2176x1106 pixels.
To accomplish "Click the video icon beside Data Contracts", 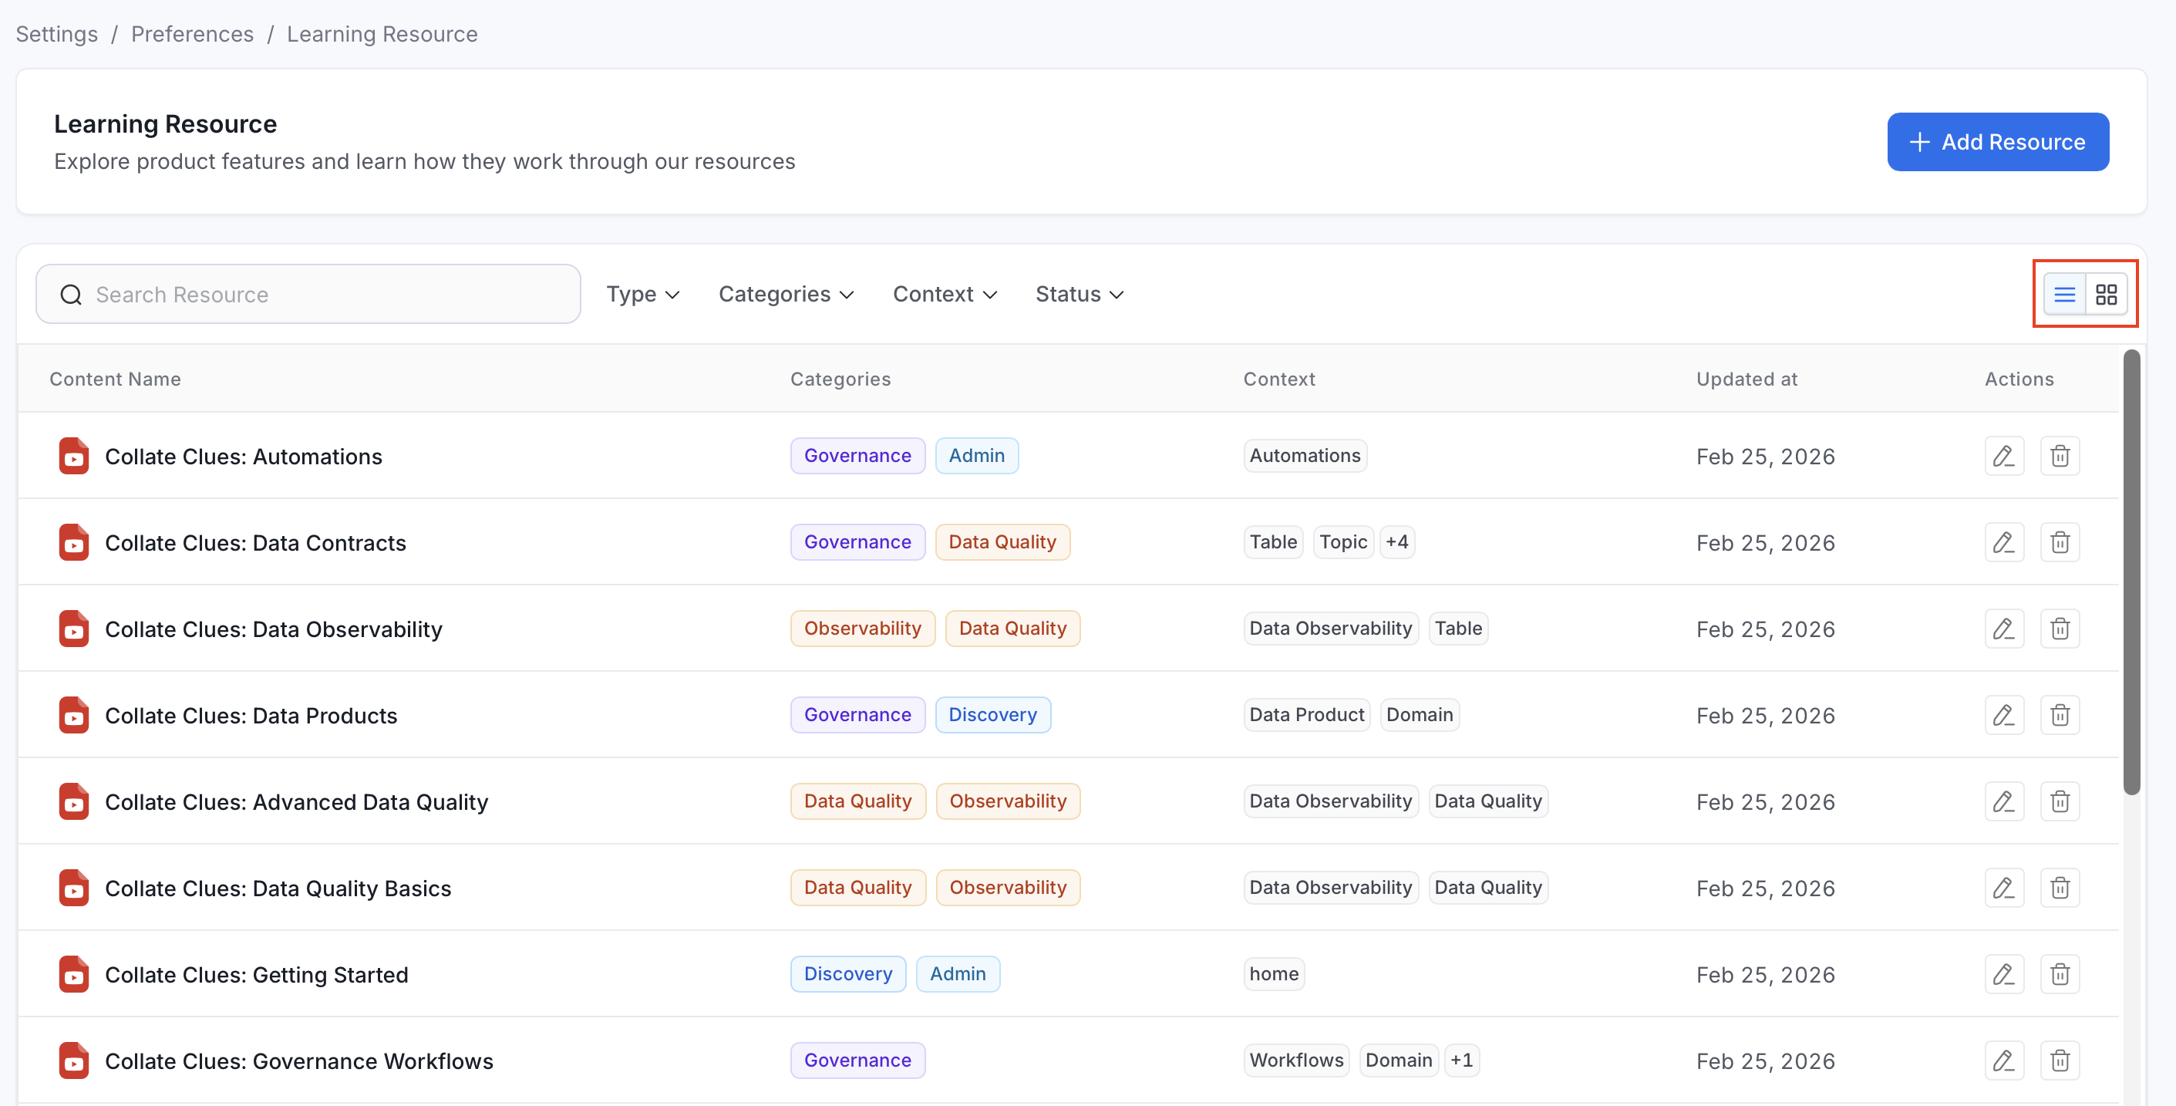I will pos(73,542).
